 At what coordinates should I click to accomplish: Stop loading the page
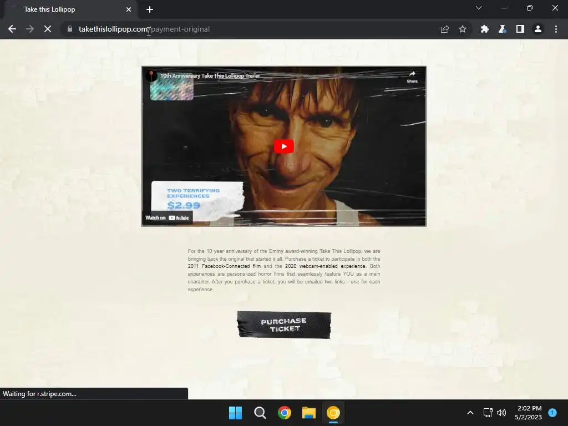point(48,29)
